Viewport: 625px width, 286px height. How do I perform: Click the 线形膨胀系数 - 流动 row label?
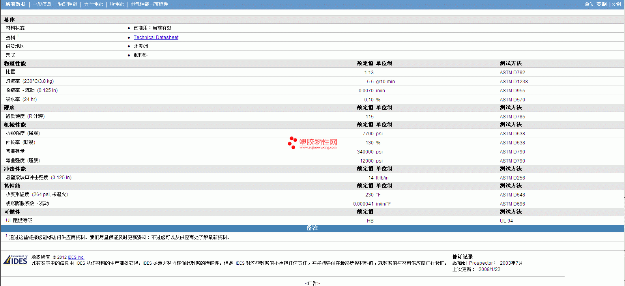tap(27, 204)
